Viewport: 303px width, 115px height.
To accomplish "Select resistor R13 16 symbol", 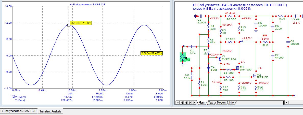I will (x=239, y=28).
